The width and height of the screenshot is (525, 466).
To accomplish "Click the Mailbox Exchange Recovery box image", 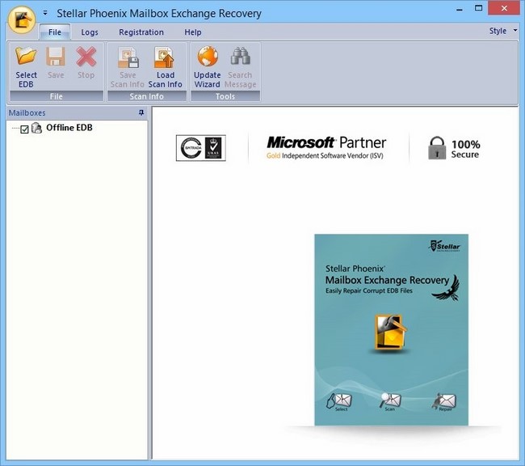I will (391, 329).
